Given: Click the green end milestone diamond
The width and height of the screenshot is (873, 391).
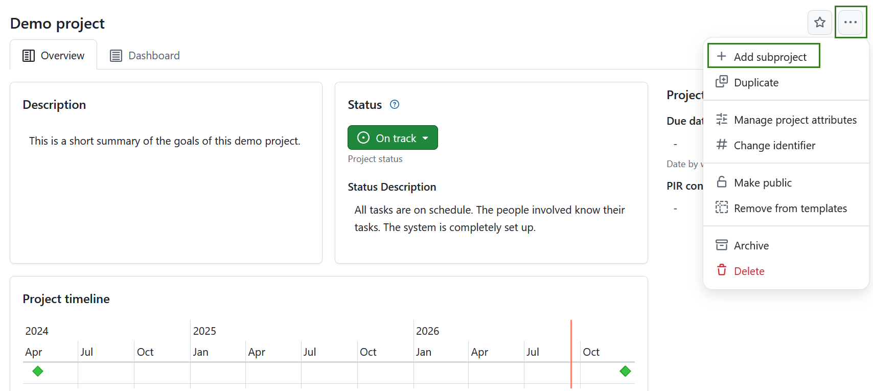Looking at the screenshot, I should click(x=625, y=371).
